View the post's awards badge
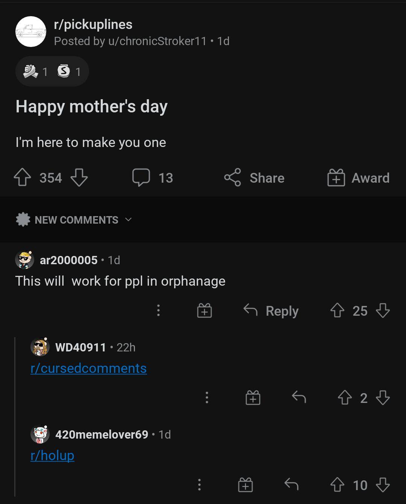The height and width of the screenshot is (504, 406). (x=52, y=71)
